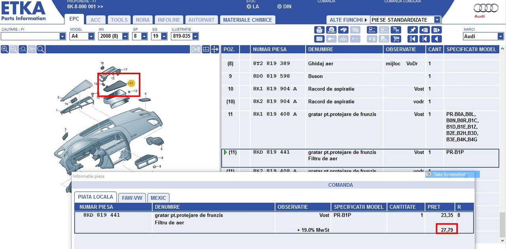Viewport: 506px width, 249px height.
Task: Open the INFOLINE tab
Action: point(169,20)
